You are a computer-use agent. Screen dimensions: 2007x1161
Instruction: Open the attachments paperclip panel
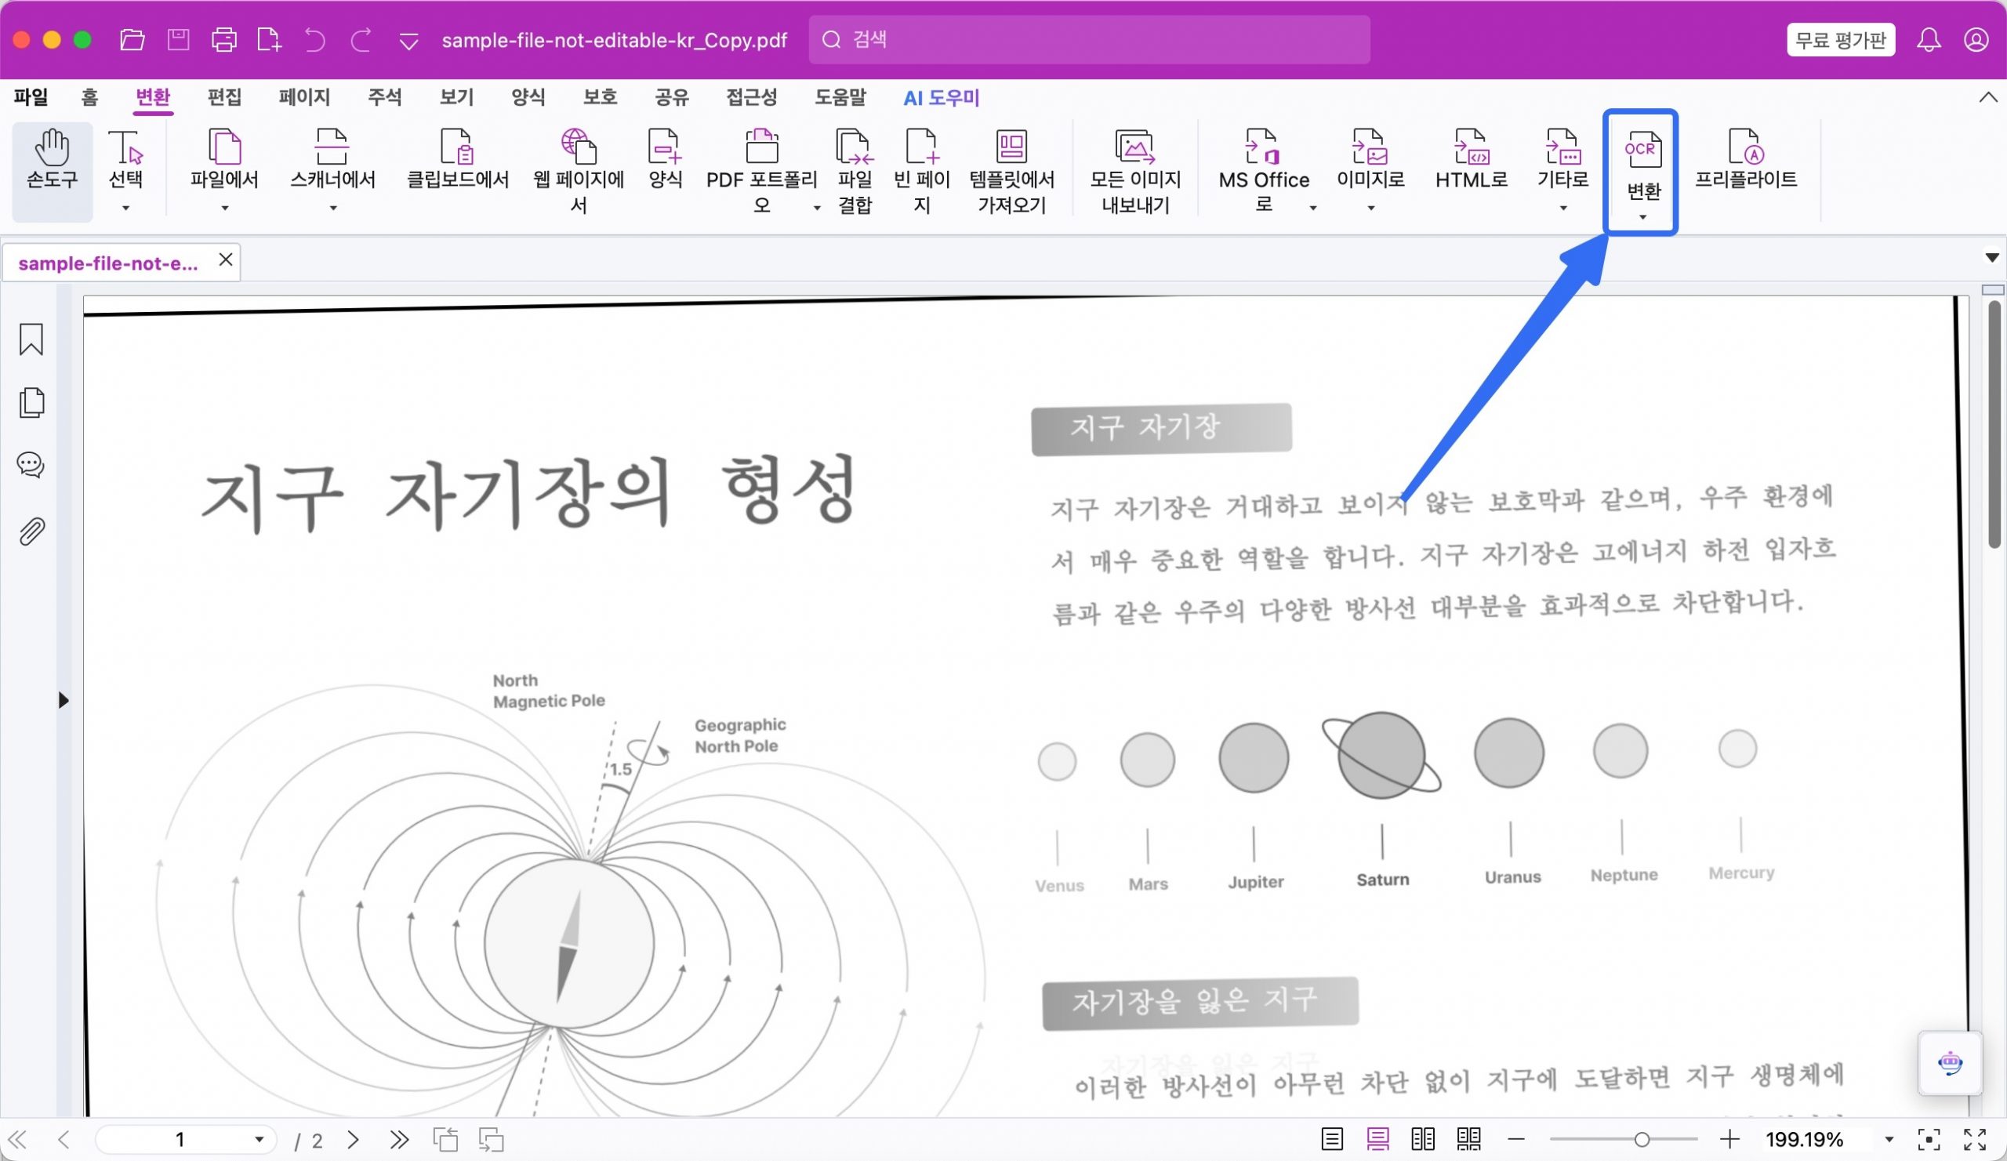click(31, 532)
